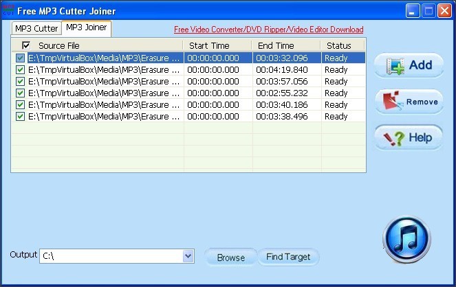Click the Status column header
Image resolution: width=456 pixels, height=287 pixels.
click(343, 45)
